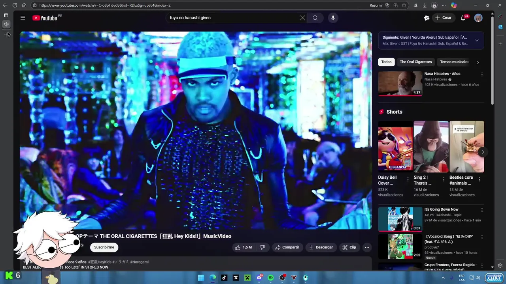Add a sidebar item with plus icon
The height and width of the screenshot is (284, 506).
coord(500,44)
